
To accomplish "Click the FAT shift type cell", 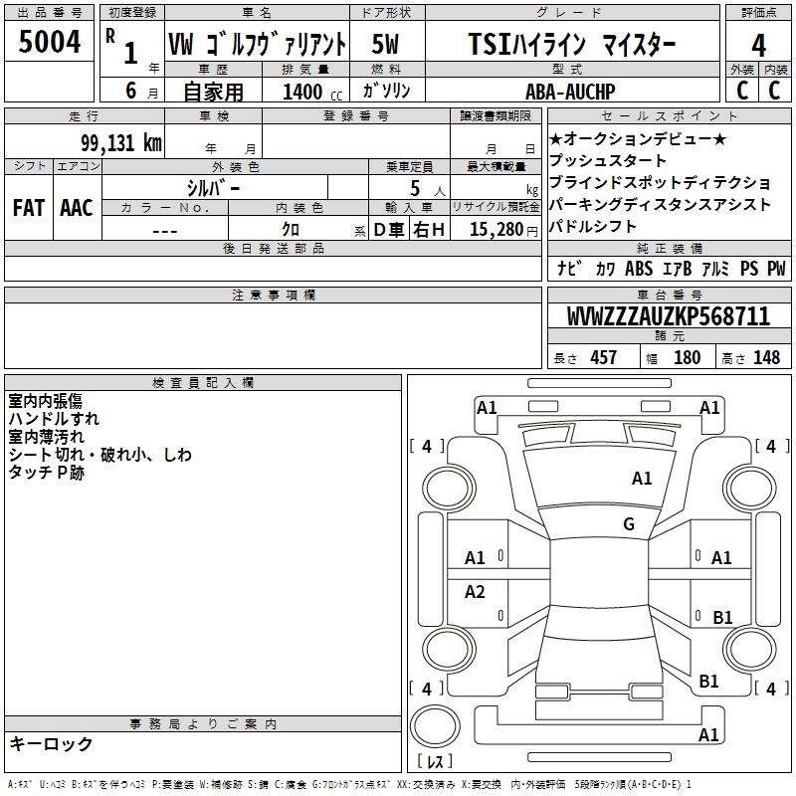I will 28,208.
